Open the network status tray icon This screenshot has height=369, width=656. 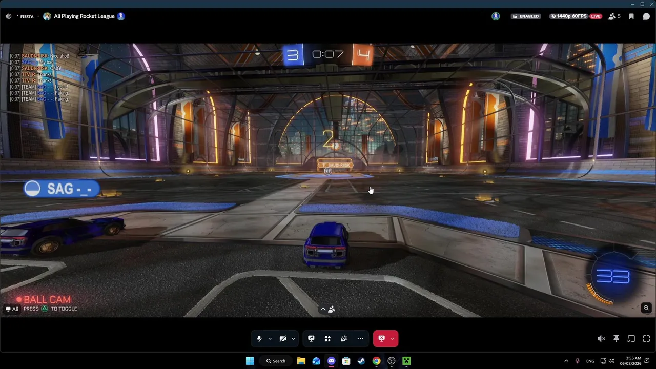603,361
